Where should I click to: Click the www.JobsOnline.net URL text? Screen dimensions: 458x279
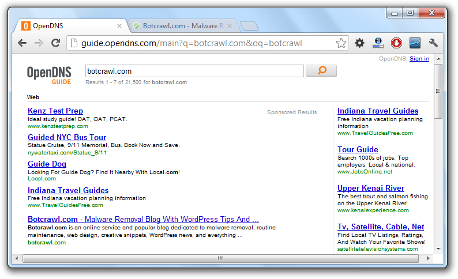click(365, 172)
